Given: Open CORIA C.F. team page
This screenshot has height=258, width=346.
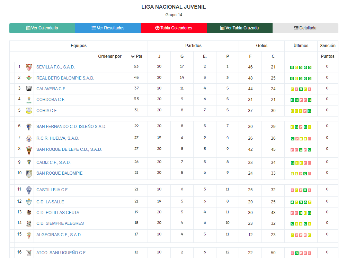Looking at the screenshot, I should coord(47,111).
